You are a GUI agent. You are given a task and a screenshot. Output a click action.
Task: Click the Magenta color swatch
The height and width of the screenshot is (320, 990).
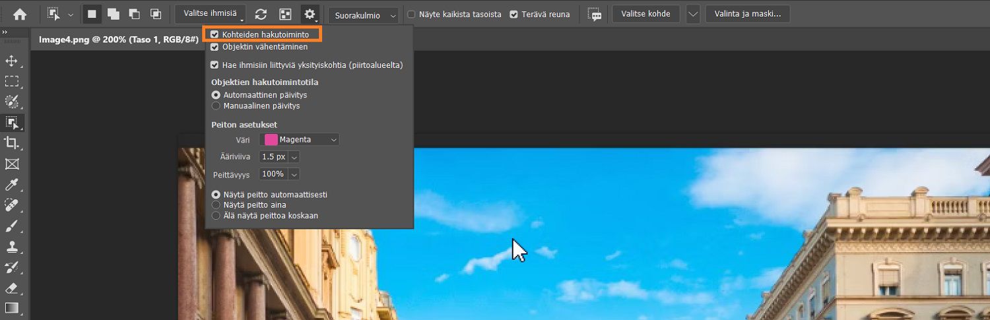(x=271, y=139)
